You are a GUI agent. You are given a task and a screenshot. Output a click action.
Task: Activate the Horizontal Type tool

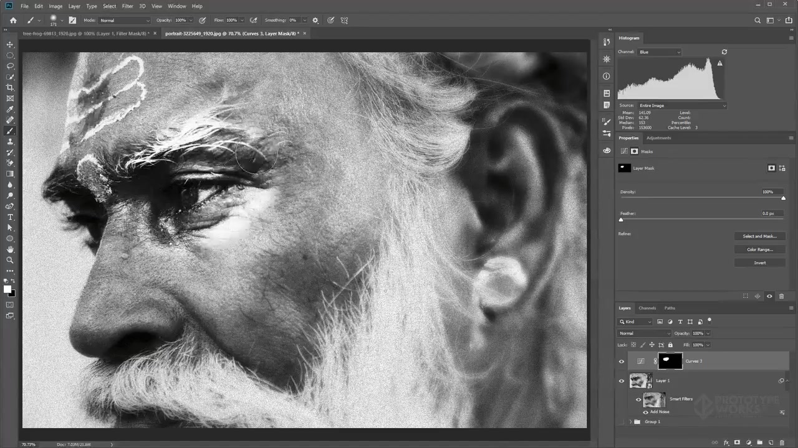coord(10,217)
